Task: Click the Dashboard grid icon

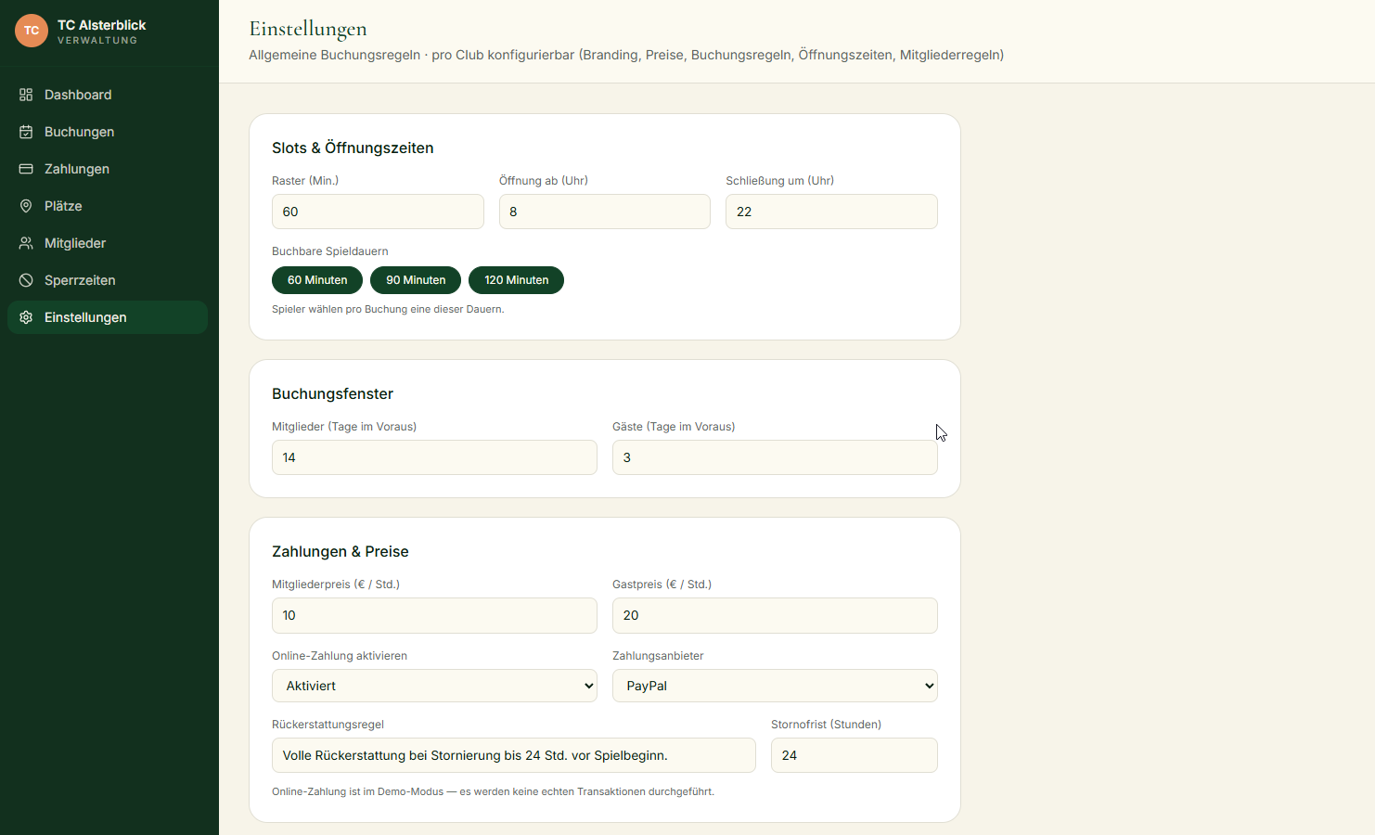Action: [26, 95]
